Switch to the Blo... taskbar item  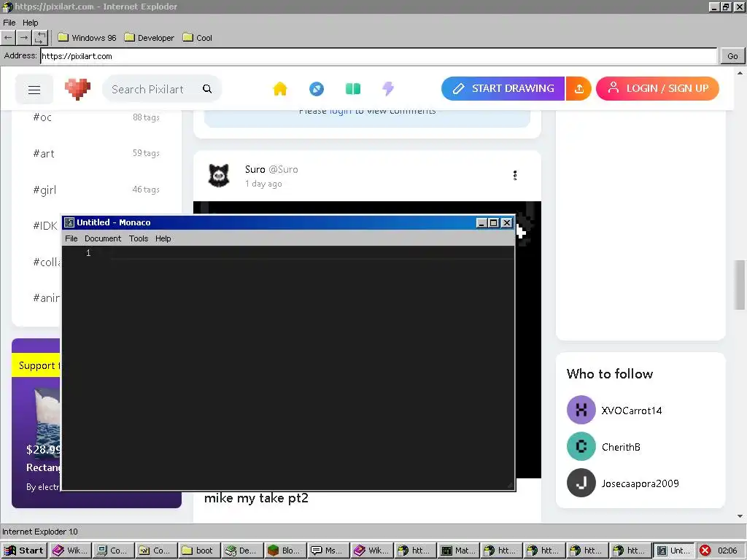pos(285,551)
